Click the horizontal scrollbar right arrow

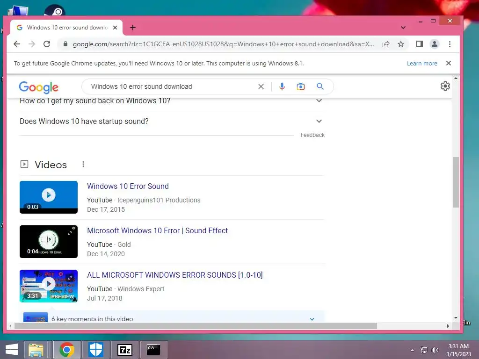(448, 326)
